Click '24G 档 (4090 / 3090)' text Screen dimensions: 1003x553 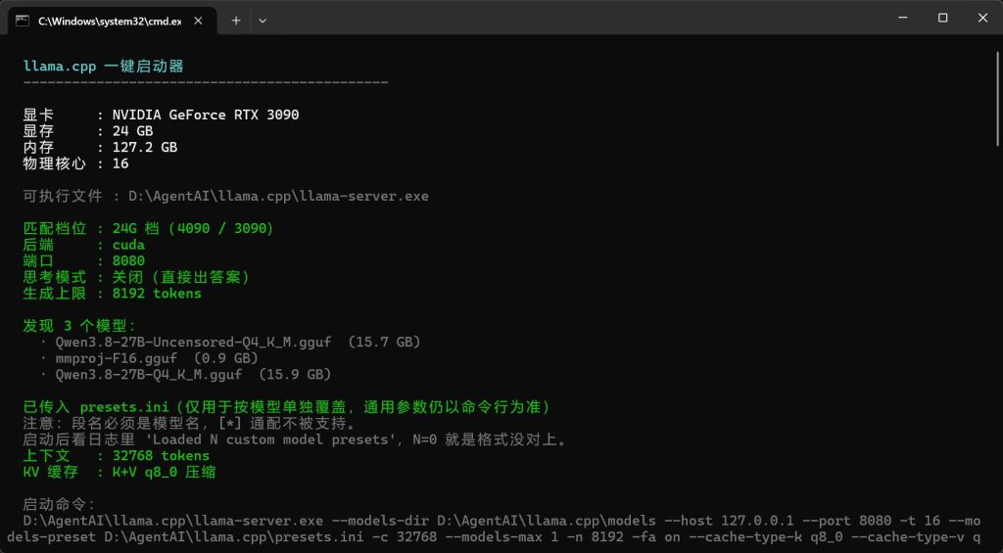(x=193, y=228)
